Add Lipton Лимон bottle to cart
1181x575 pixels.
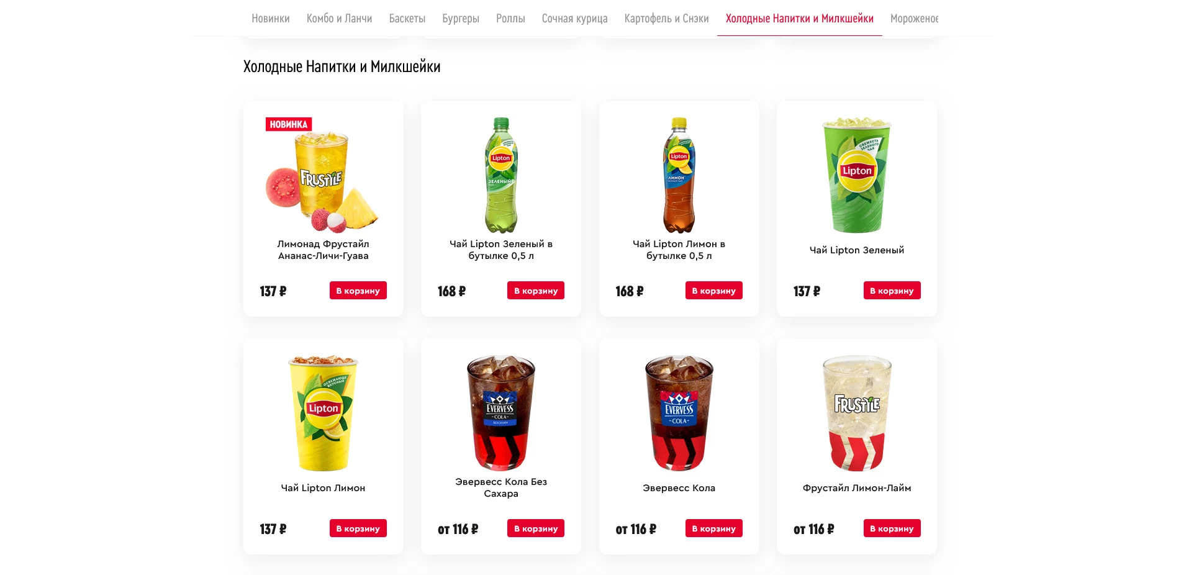pyautogui.click(x=714, y=291)
